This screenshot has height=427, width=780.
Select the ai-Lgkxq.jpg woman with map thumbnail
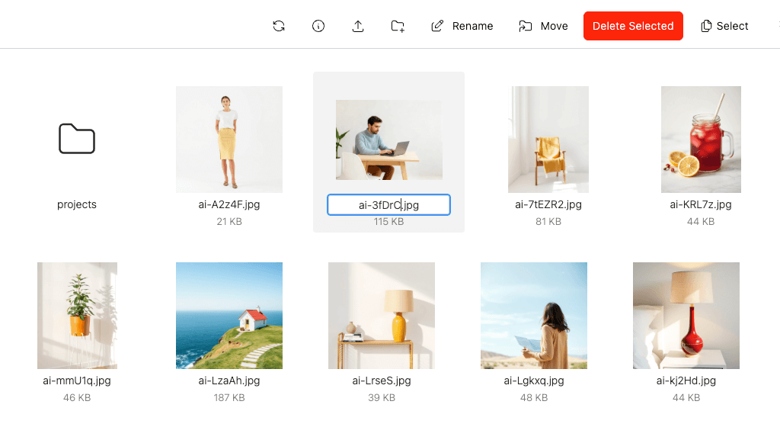(x=534, y=316)
